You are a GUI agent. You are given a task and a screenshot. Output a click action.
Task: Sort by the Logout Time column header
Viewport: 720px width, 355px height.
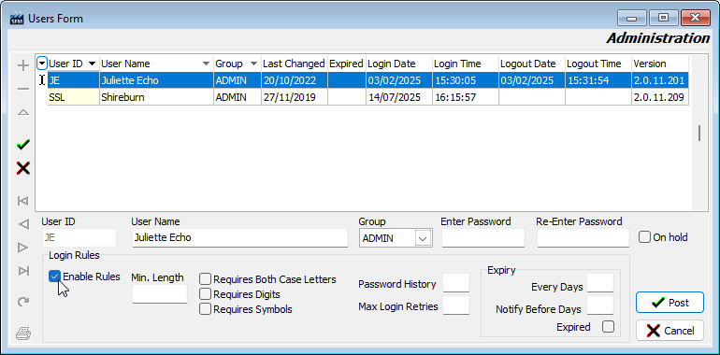click(x=598, y=64)
